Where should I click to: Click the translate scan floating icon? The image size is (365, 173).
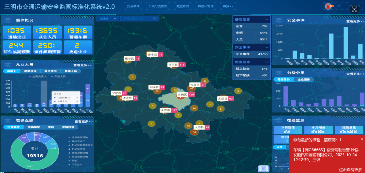click(x=355, y=9)
